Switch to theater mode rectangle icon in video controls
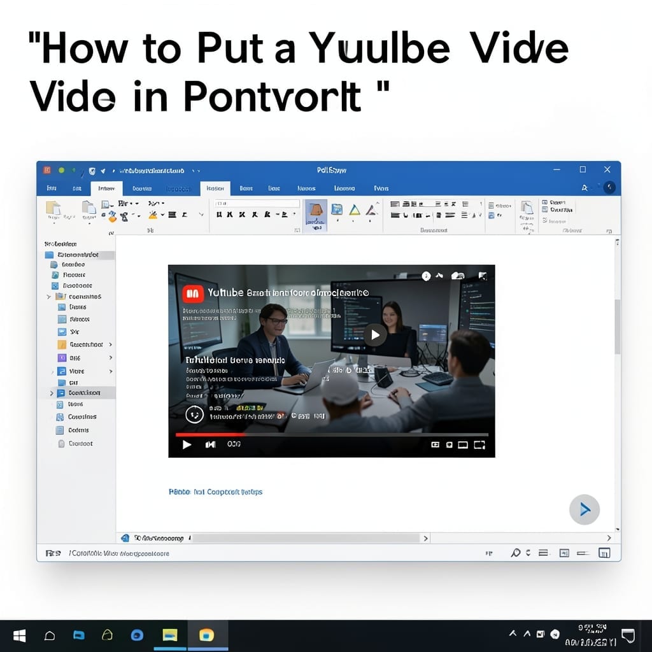 pos(463,445)
